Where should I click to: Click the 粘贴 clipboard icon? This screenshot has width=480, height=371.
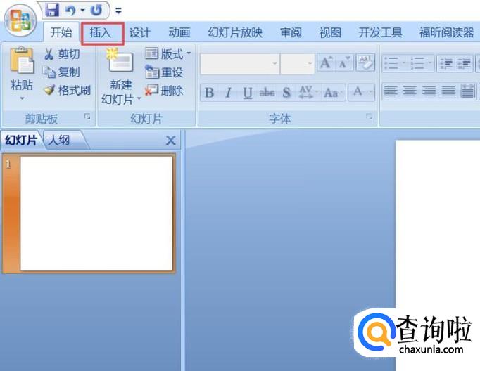coord(21,61)
